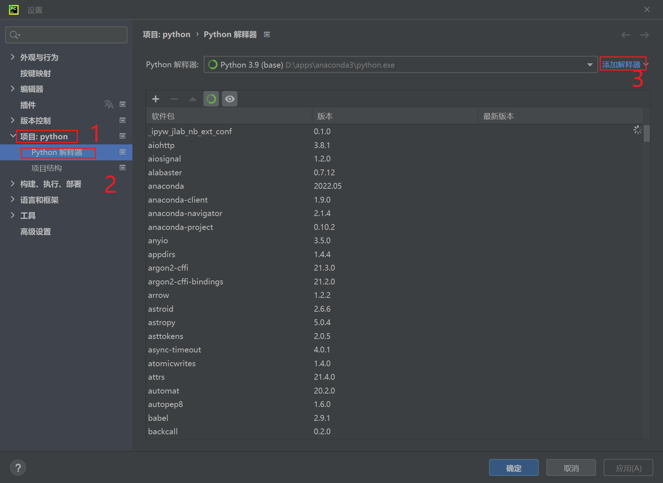Open the 高级设置 page
This screenshot has height=483, width=663.
[36, 232]
